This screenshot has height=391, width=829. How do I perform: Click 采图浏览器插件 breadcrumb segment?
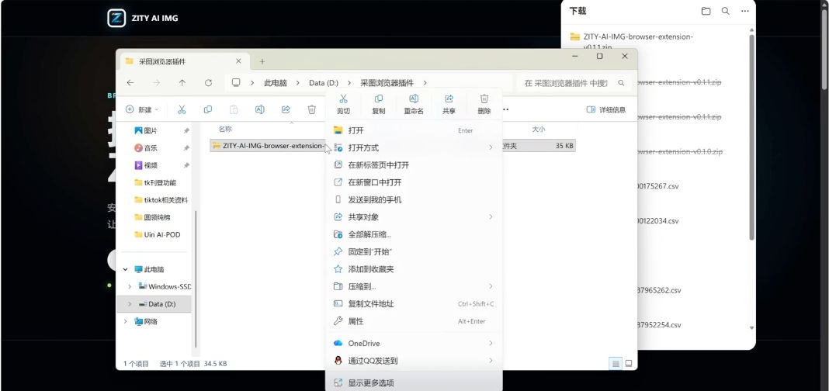tap(387, 83)
